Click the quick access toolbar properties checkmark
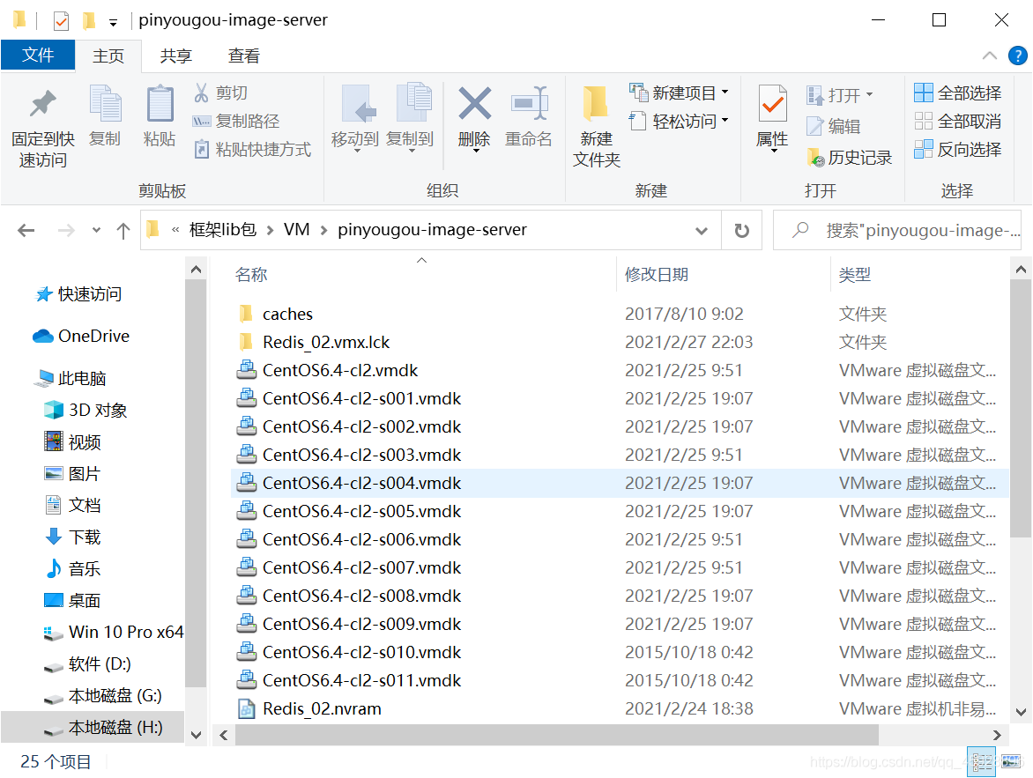This screenshot has width=1033, height=778. point(61,20)
